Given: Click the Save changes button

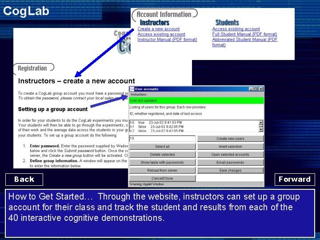Looking at the screenshot, I should tap(230, 170).
